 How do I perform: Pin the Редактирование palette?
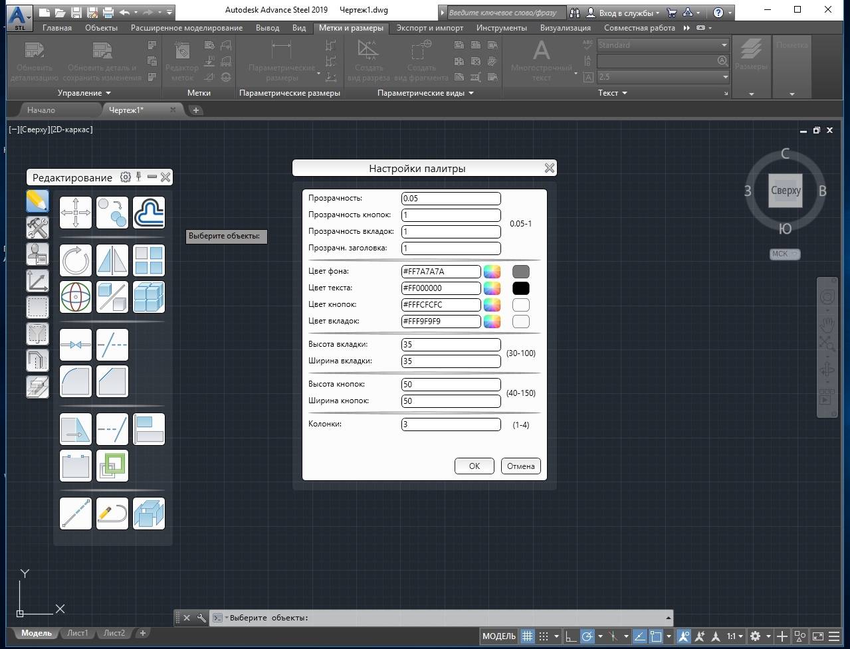coord(139,177)
